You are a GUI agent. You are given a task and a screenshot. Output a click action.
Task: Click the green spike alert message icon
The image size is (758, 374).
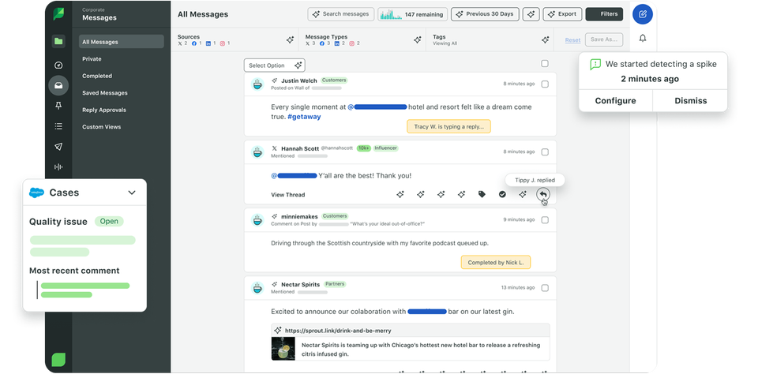[x=595, y=64]
